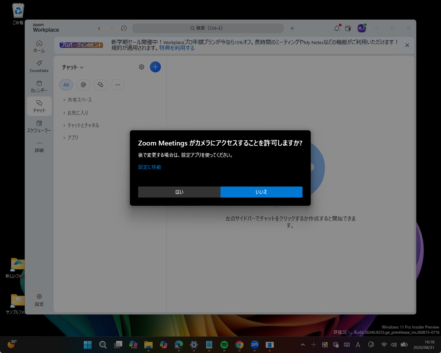
Task: Open Task View on the taskbar
Action: [118, 345]
